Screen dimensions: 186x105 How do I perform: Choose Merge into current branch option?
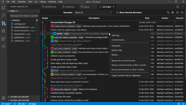click(x=129, y=61)
